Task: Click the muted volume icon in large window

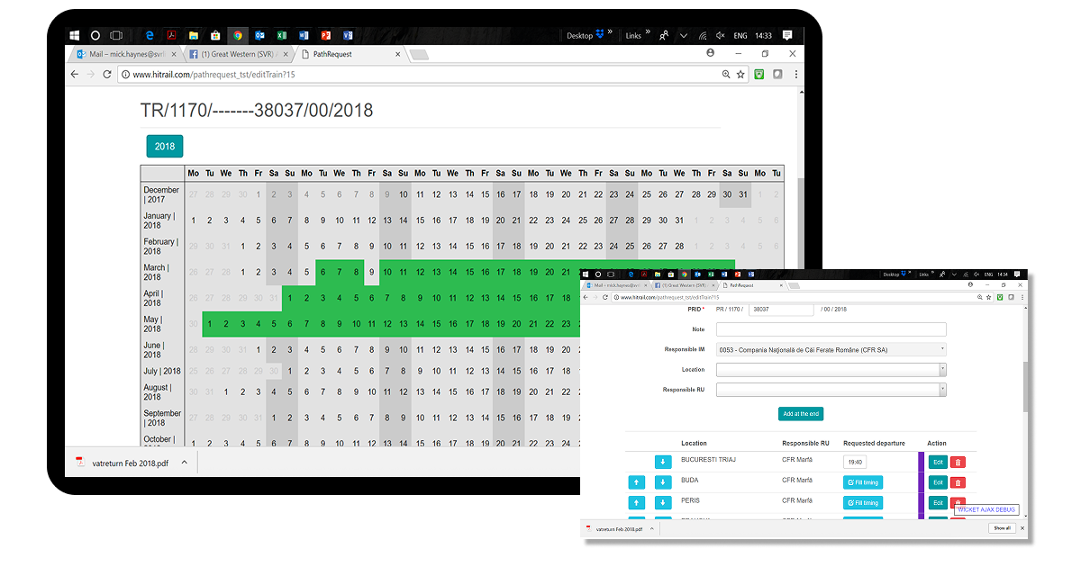Action: pos(720,36)
